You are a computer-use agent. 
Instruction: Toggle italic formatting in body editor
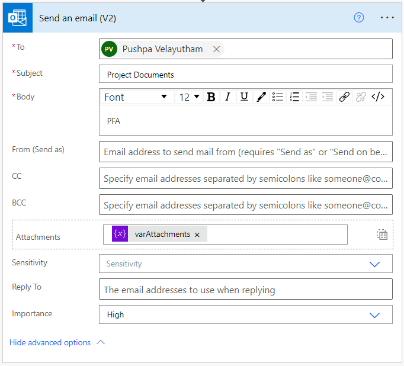tap(227, 97)
